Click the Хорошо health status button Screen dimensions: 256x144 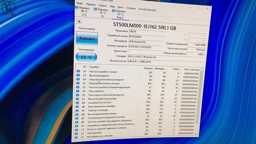click(x=87, y=38)
